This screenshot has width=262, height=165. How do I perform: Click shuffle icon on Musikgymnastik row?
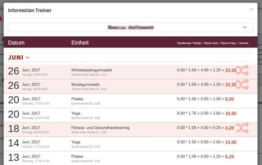[x=242, y=84]
